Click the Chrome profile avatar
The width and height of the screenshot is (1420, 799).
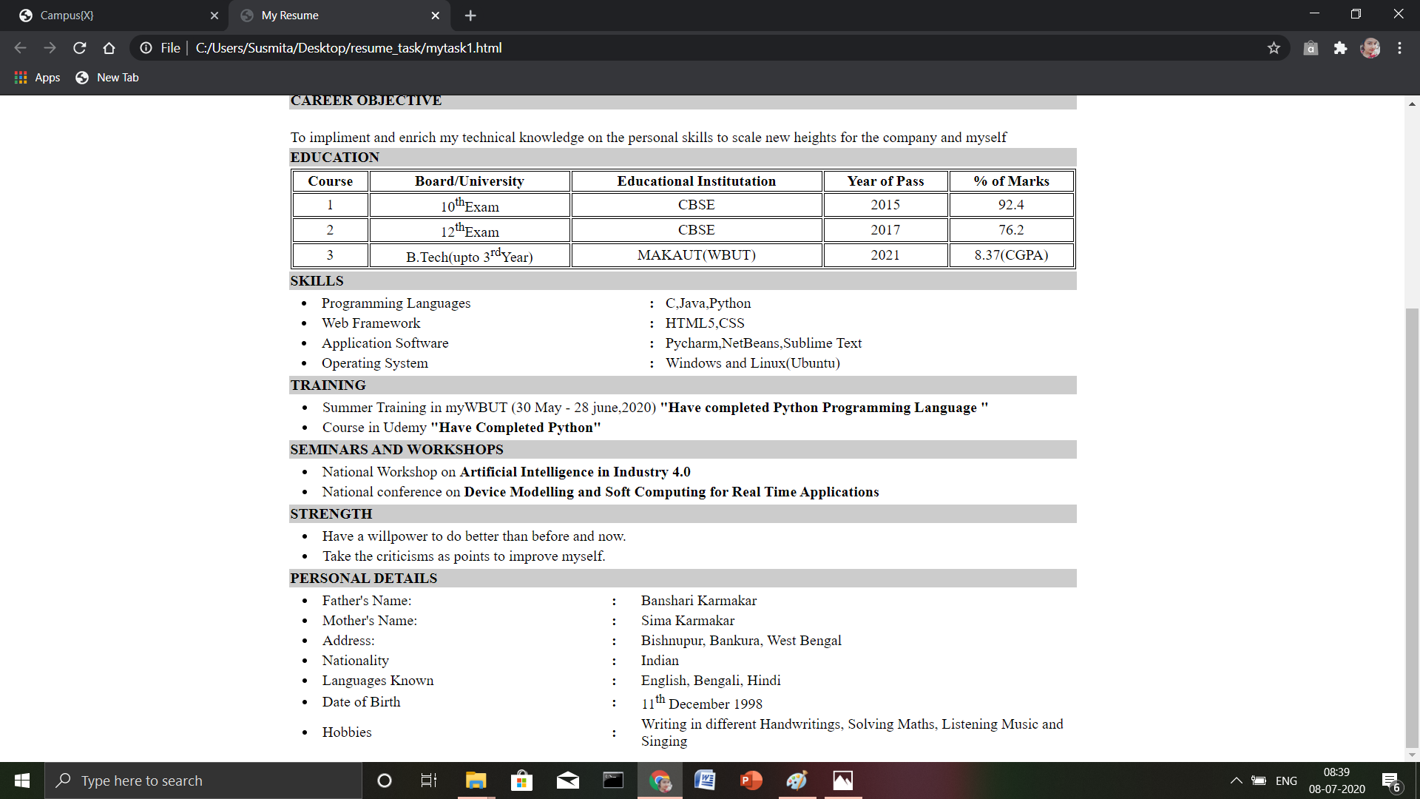pyautogui.click(x=1371, y=47)
